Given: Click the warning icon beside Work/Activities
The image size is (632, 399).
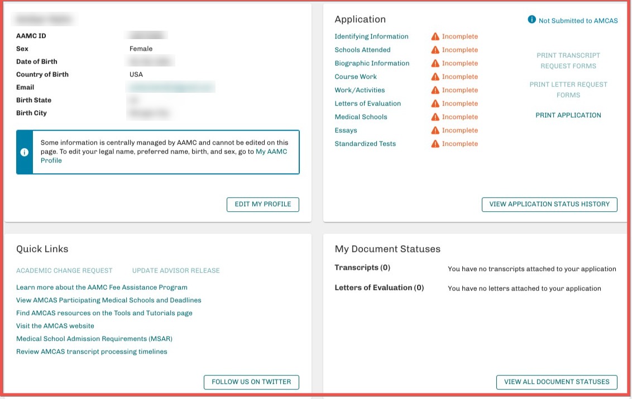Looking at the screenshot, I should click(435, 90).
